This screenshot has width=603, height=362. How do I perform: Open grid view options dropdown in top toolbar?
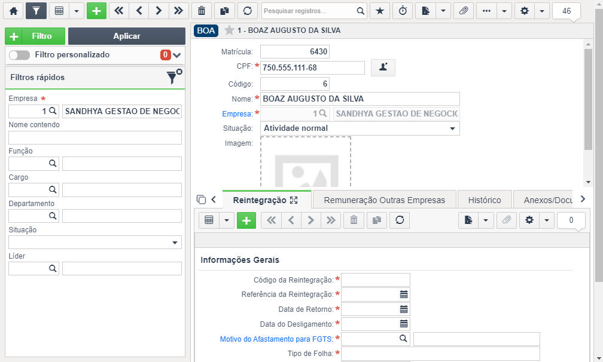coord(77,11)
